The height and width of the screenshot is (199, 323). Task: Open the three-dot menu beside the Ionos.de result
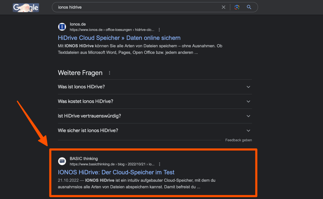coord(159,30)
